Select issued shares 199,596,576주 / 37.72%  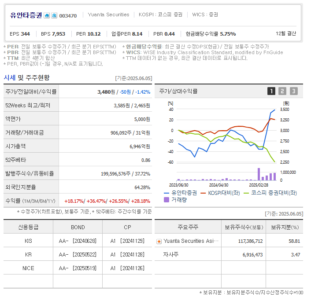[126, 174]
